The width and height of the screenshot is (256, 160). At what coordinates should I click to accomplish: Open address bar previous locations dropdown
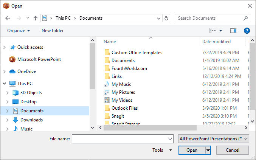158,18
